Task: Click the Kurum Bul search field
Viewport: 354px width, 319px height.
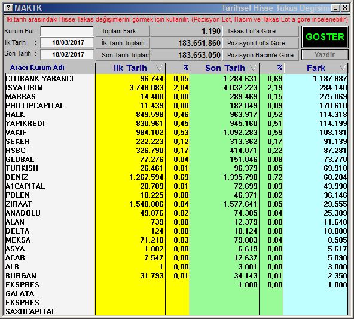Action: [67, 31]
